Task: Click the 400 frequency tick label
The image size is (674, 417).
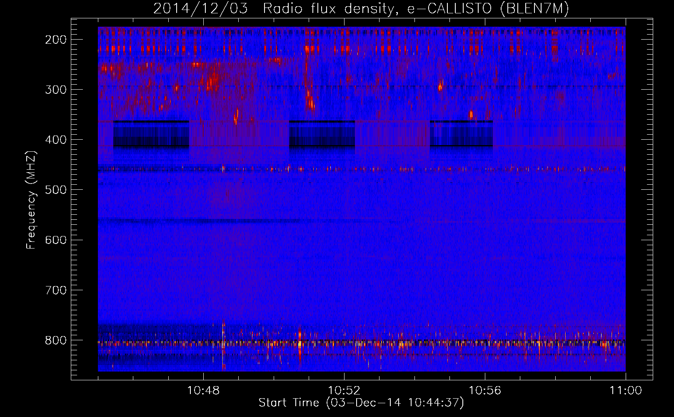Action: 55,140
